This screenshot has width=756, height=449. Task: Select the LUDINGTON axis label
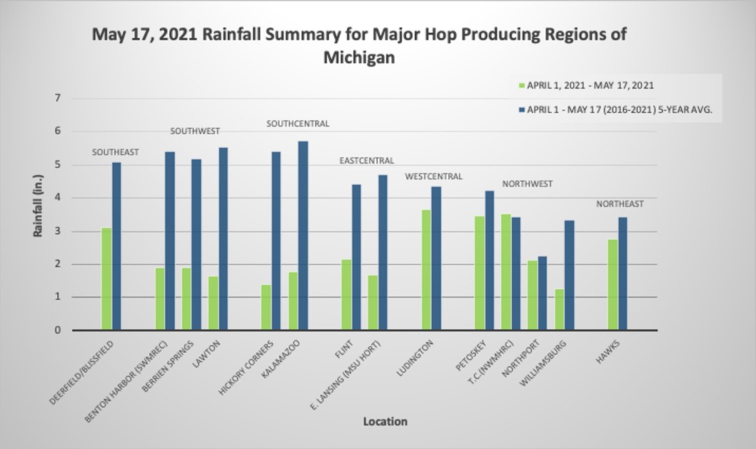tap(415, 358)
